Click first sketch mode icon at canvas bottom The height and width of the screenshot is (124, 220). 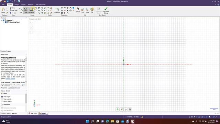point(118,110)
